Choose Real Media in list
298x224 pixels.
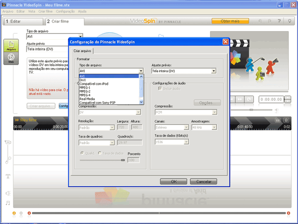click(x=109, y=99)
